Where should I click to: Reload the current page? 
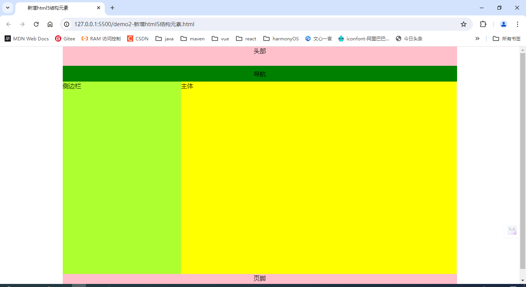coord(36,24)
